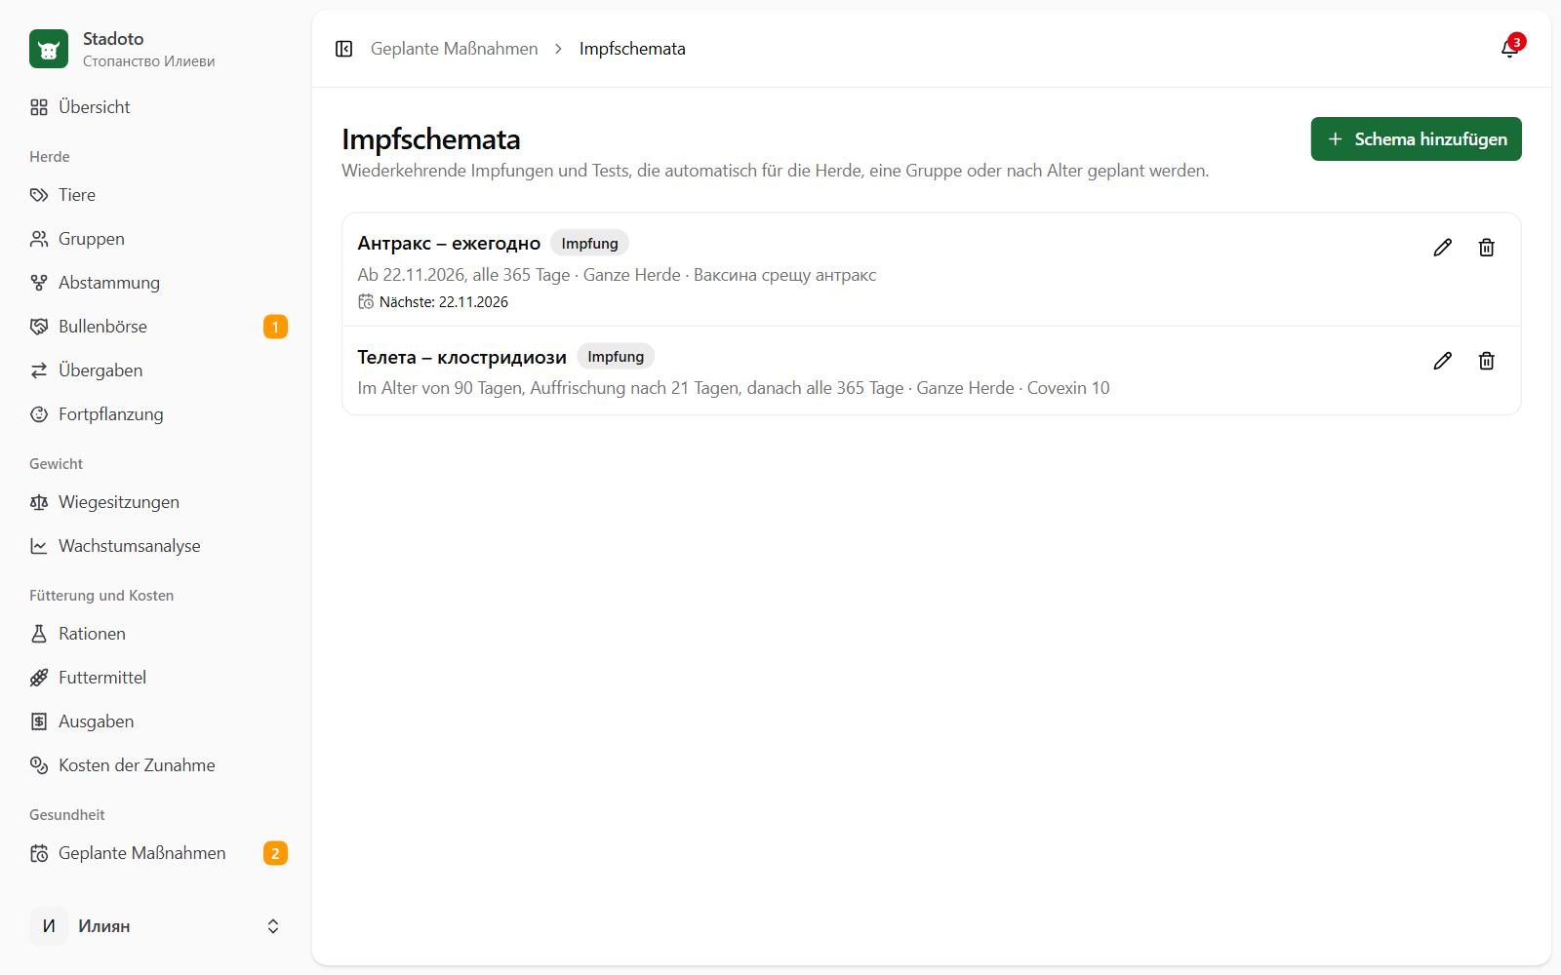Click Schema hinzufügen button
Image resolution: width=1561 pixels, height=975 pixels.
click(1416, 139)
